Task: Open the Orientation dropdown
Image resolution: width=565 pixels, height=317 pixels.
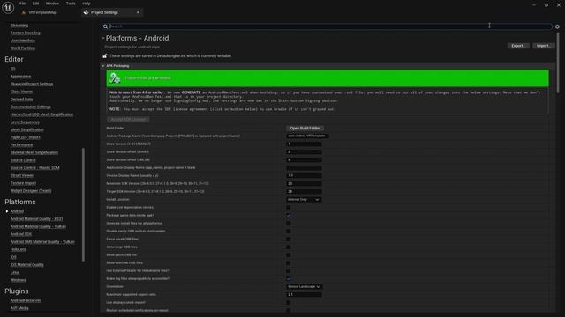Action: (x=305, y=287)
